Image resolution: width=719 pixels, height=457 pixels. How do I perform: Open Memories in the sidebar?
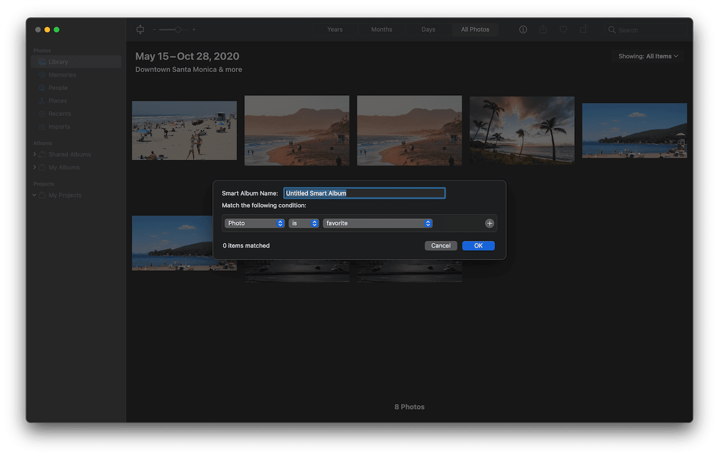tap(61, 75)
